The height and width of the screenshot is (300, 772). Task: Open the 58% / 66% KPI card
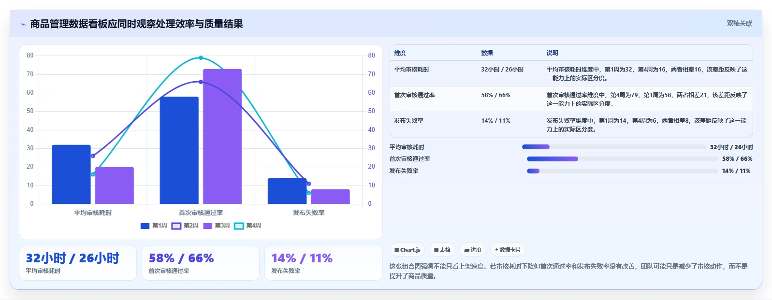[201, 263]
